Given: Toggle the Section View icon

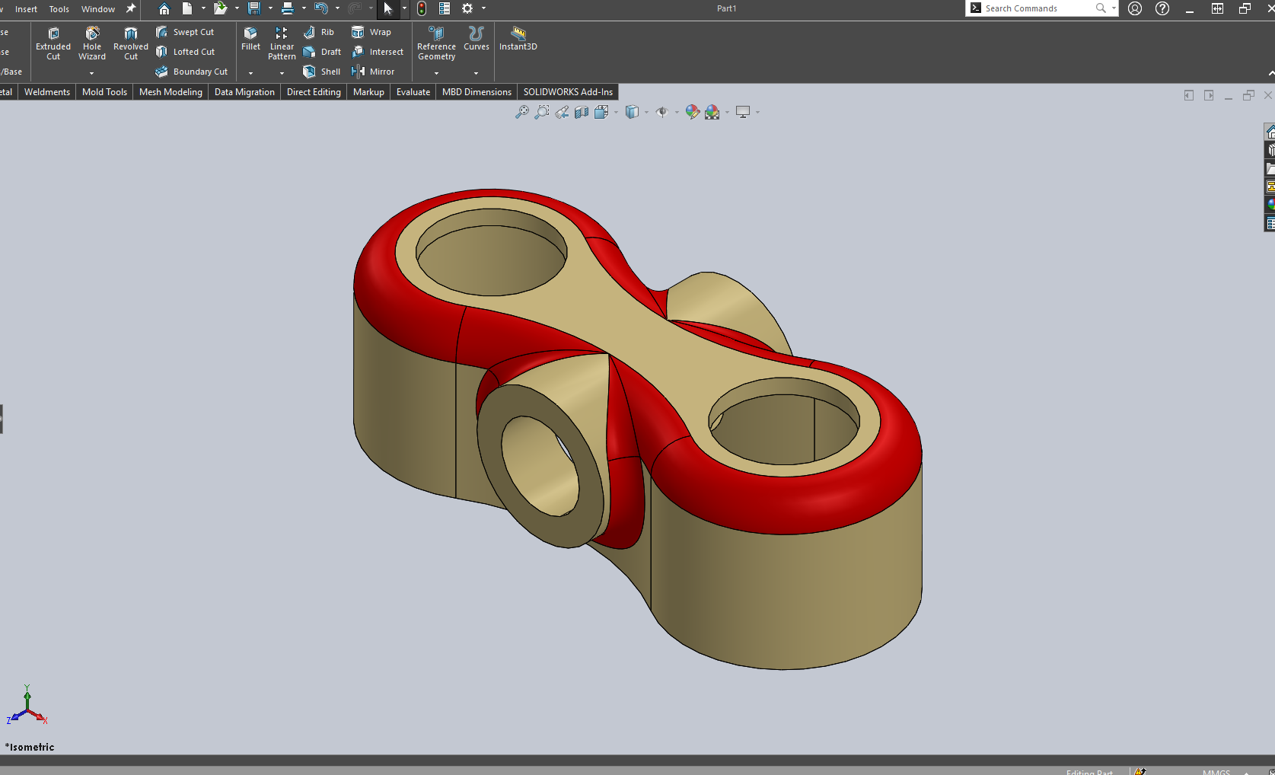Looking at the screenshot, I should pyautogui.click(x=582, y=113).
